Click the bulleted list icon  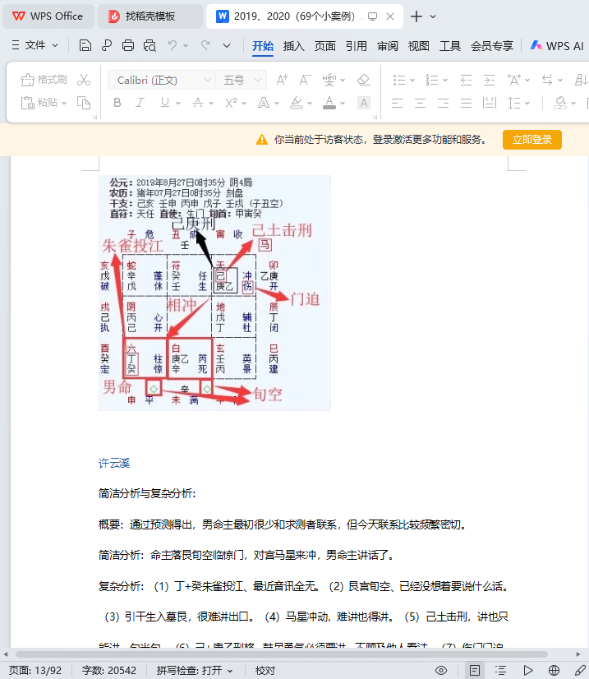[x=399, y=80]
